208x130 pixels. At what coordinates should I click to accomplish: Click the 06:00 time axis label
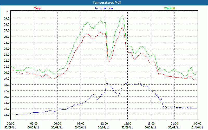pos(57,123)
